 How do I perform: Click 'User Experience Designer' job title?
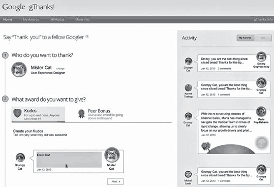pos(48,73)
